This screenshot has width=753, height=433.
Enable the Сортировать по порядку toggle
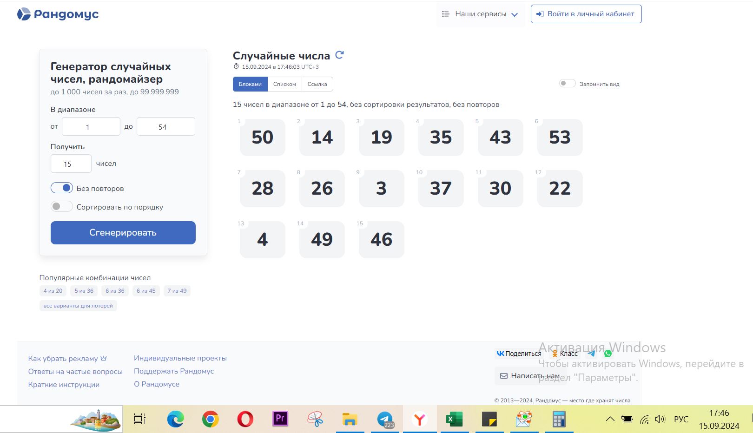point(62,207)
